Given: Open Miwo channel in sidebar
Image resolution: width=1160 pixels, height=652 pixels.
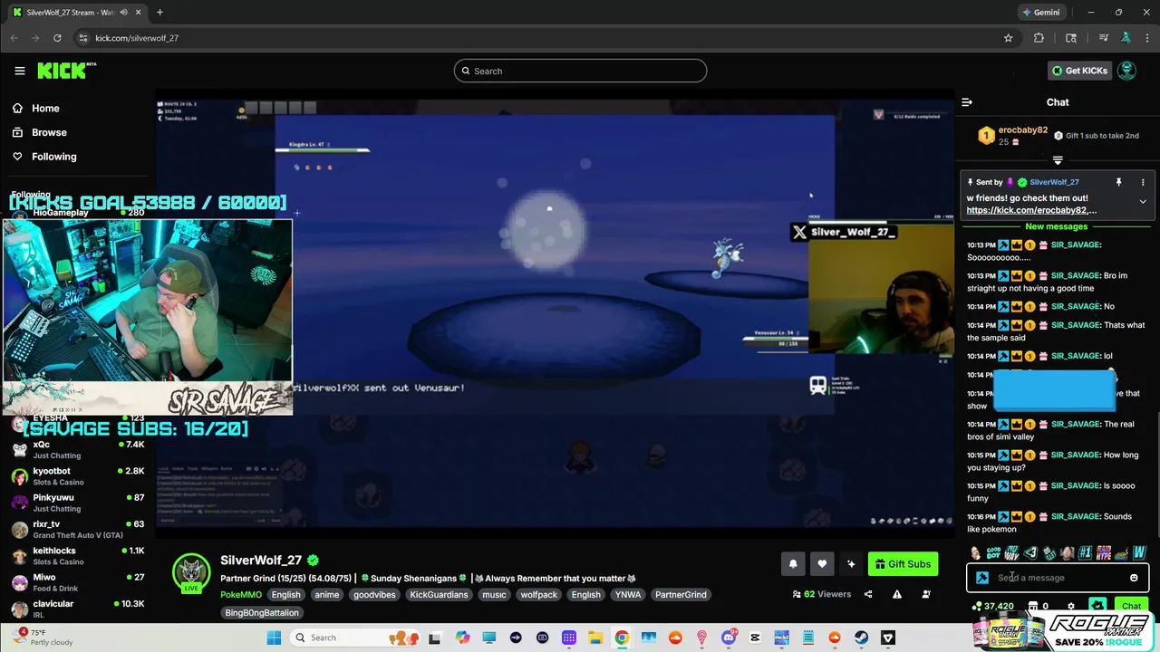Looking at the screenshot, I should tap(77, 582).
